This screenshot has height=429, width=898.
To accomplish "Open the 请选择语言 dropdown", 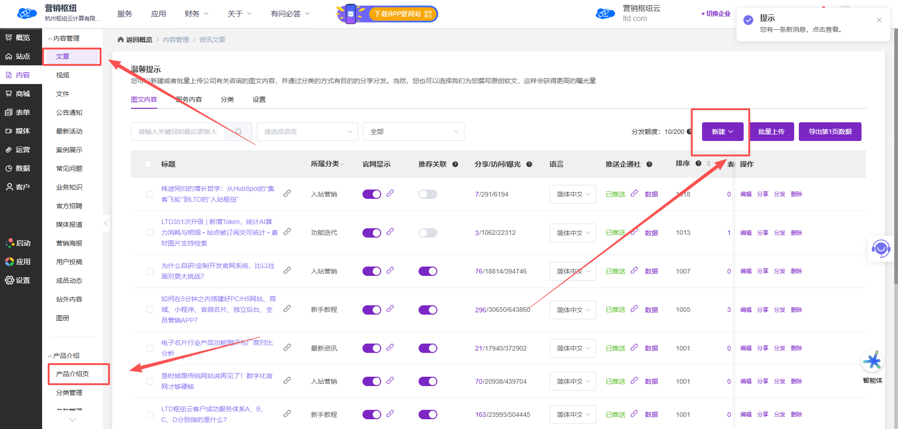I will (x=307, y=132).
